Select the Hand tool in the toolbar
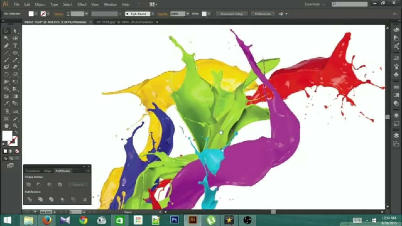The width and height of the screenshot is (402, 226). point(6,125)
